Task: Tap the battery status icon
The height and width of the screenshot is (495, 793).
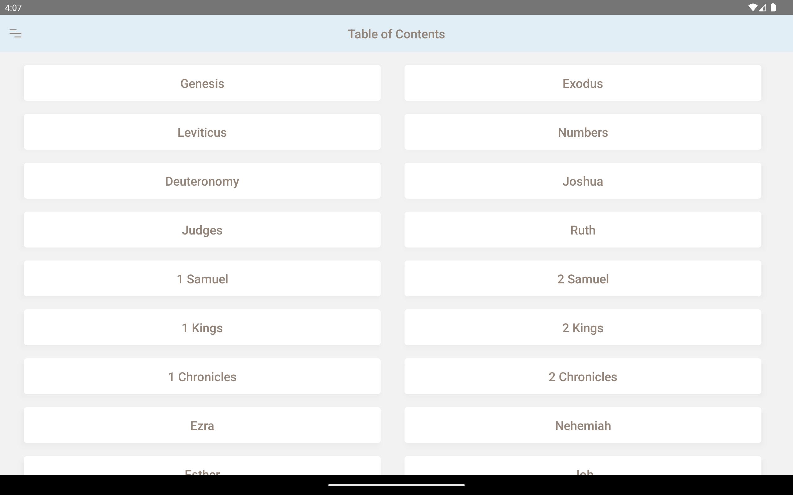Action: (773, 7)
